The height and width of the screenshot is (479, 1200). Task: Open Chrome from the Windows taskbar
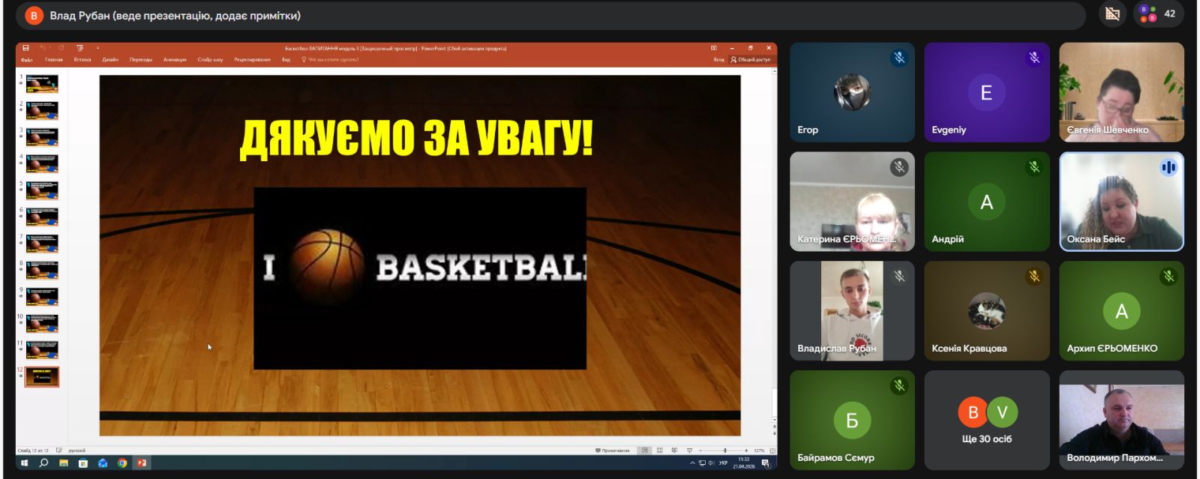tap(122, 463)
